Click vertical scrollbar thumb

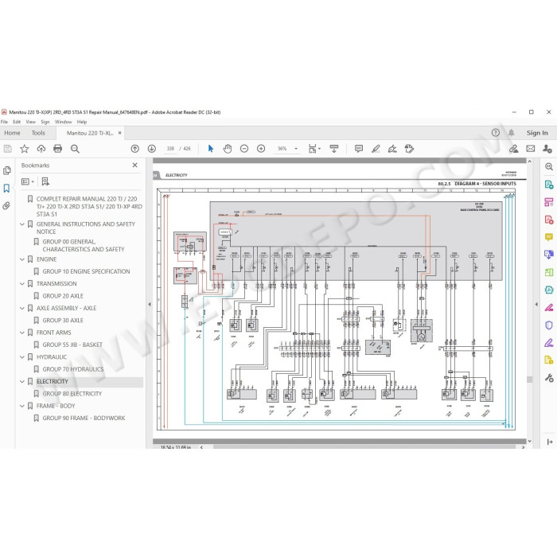(530, 380)
